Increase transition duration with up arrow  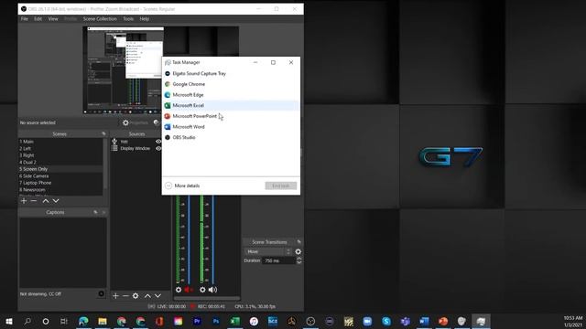click(x=299, y=259)
